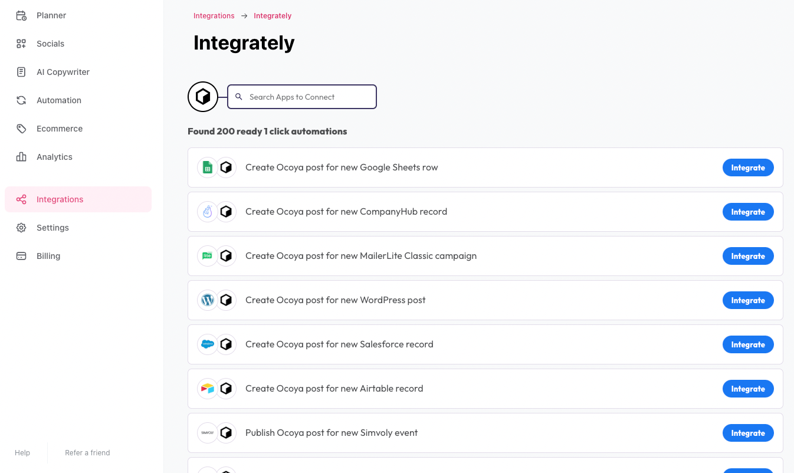Viewport: 794px width, 473px height.
Task: Click the Billing card icon
Action: click(21, 256)
